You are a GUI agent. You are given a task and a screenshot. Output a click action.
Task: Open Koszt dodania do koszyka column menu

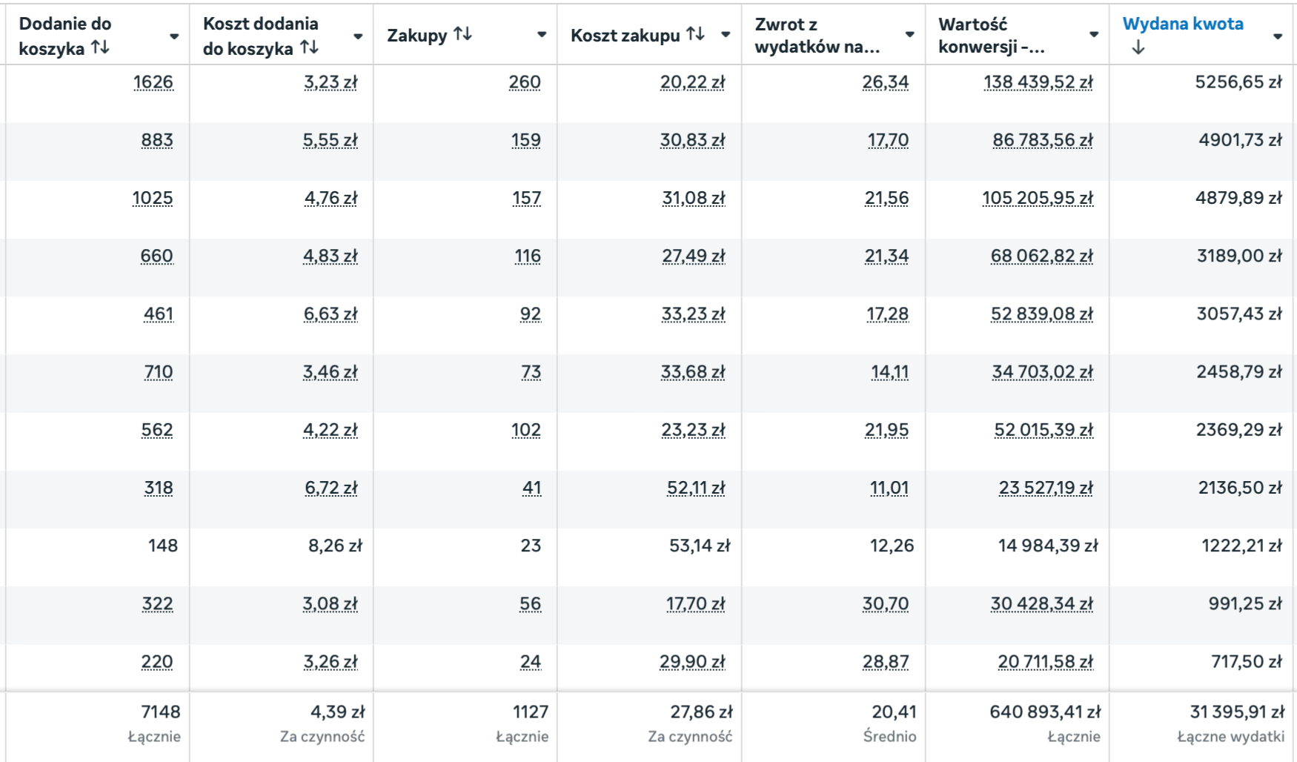pos(358,36)
